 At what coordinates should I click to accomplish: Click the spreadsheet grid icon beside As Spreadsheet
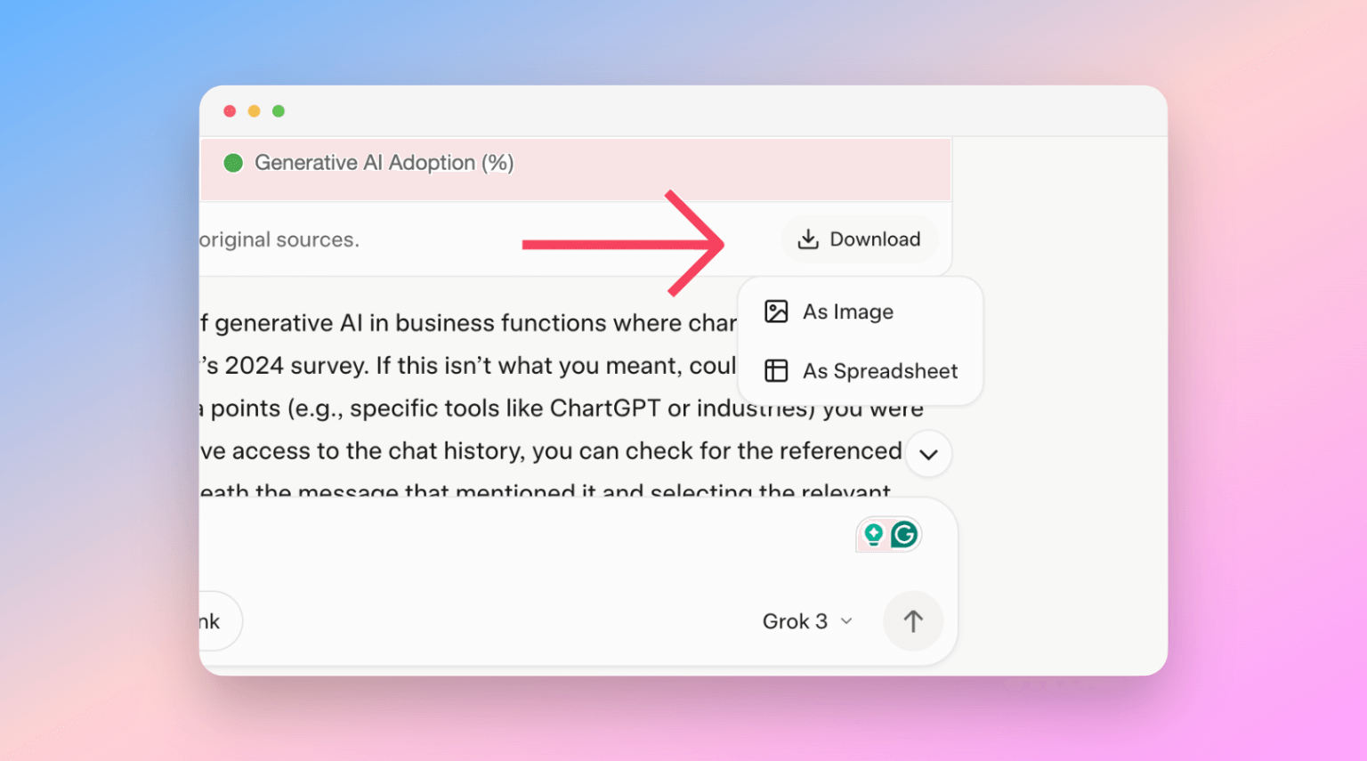[x=775, y=371]
